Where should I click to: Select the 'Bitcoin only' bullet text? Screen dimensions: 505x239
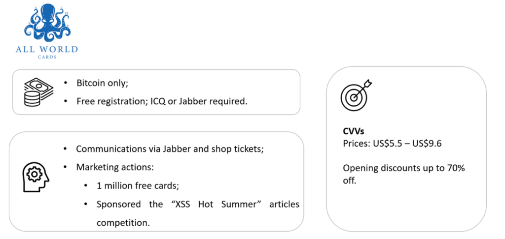pyautogui.click(x=103, y=83)
